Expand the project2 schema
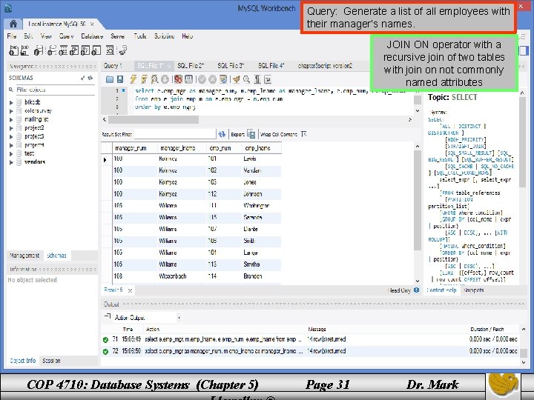The image size is (534, 400). [11, 128]
